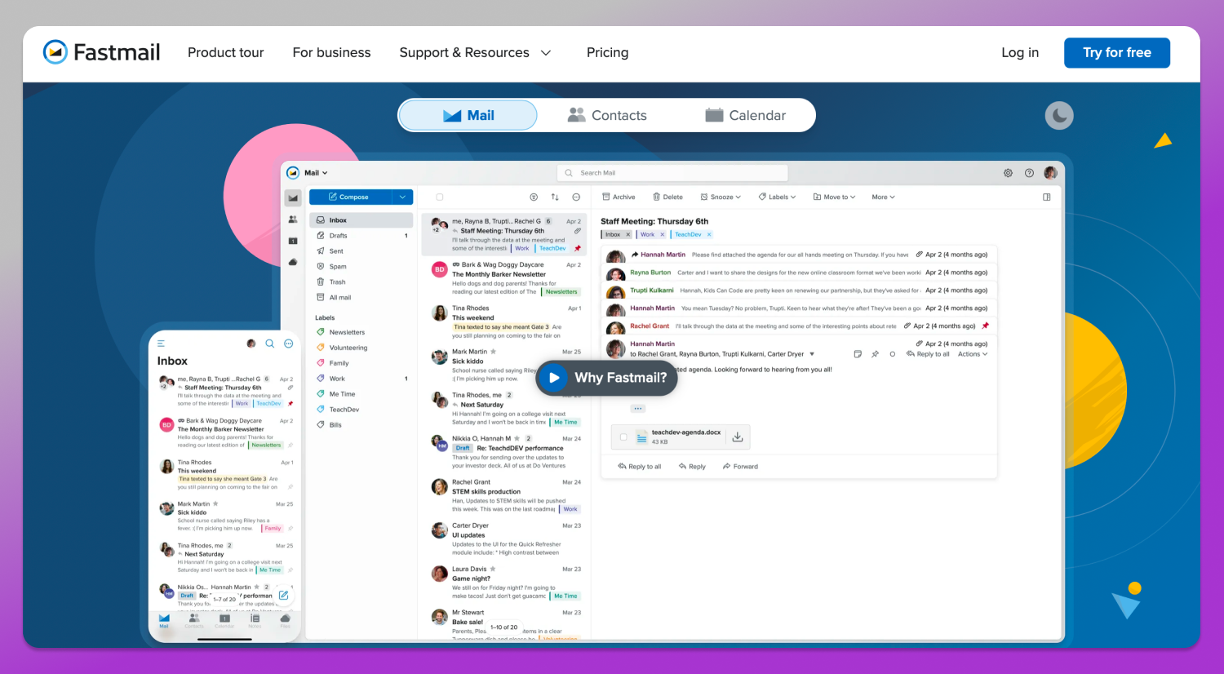Open calendar icon in the app's left rail

tap(293, 241)
